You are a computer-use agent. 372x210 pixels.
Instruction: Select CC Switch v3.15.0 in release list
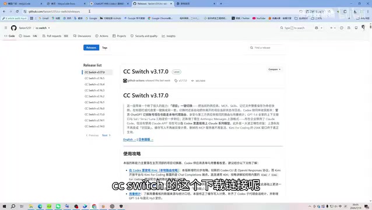(94, 114)
